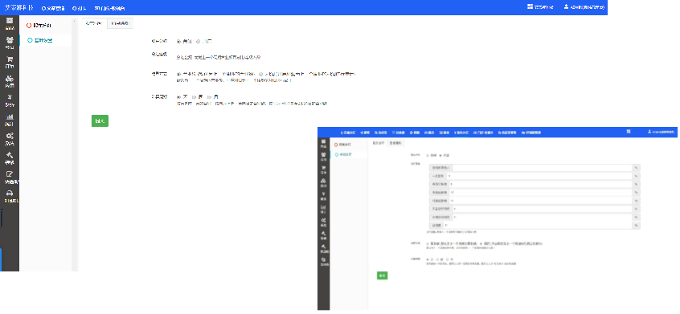Image resolution: width=680 pixels, height=314 pixels.
Task: Open the gears system icon in larger window sidebar
Action: click(x=10, y=136)
